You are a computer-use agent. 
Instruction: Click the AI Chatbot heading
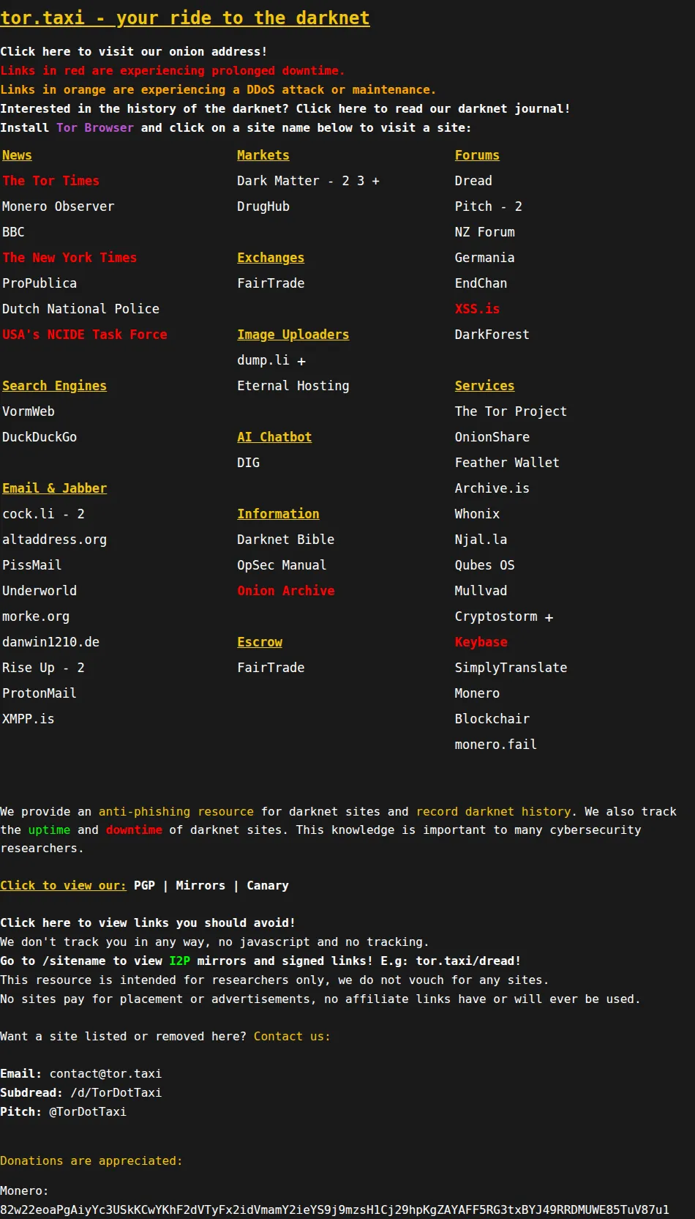point(274,437)
